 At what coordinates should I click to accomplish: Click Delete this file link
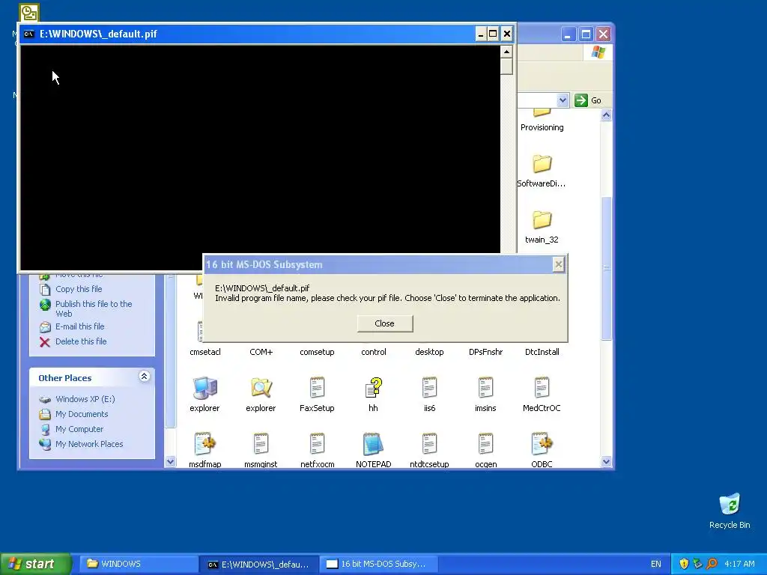pyautogui.click(x=81, y=341)
